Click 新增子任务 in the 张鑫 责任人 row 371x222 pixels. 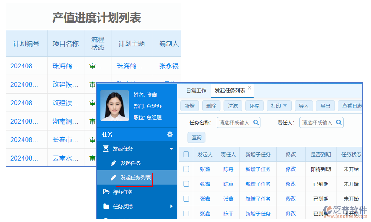(x=258, y=199)
